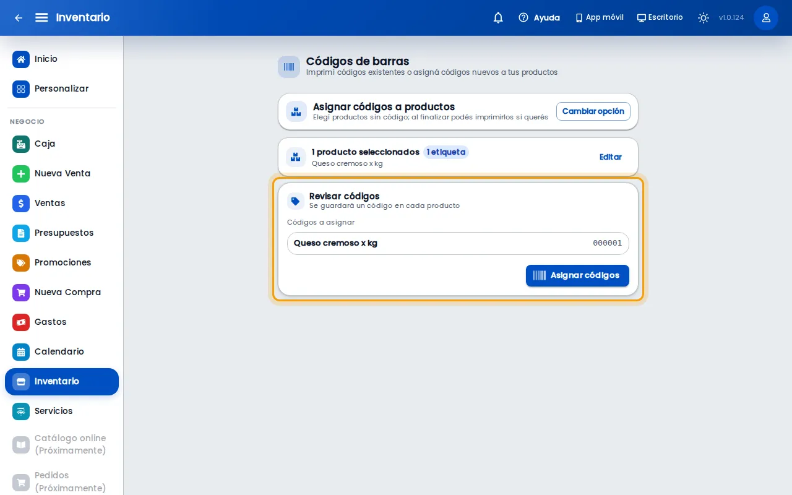Click the 'Códigos a asignar' label
This screenshot has width=792, height=495.
[x=321, y=222]
